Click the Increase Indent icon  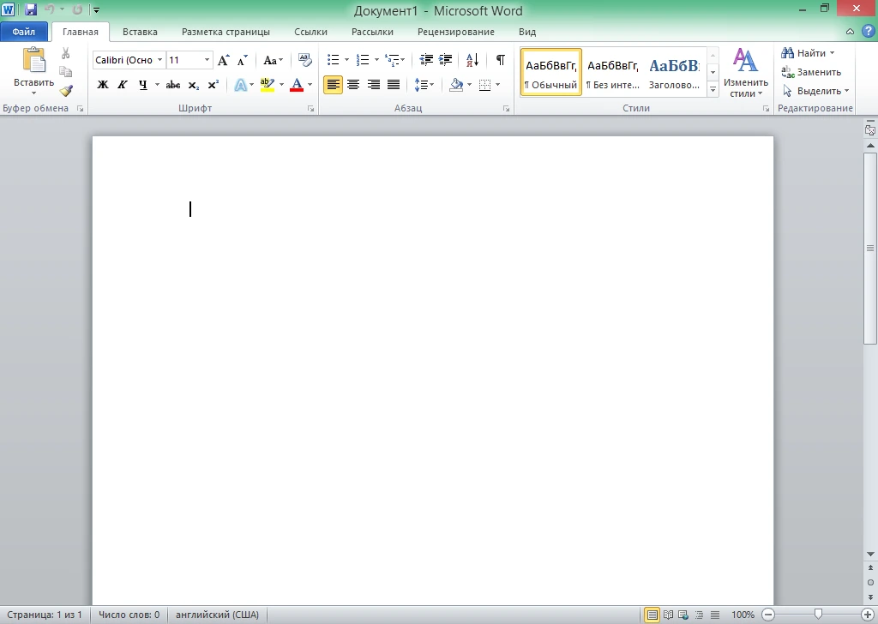pyautogui.click(x=446, y=60)
